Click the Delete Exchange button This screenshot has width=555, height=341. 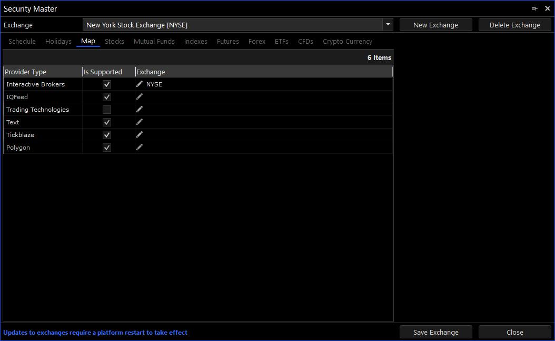514,25
